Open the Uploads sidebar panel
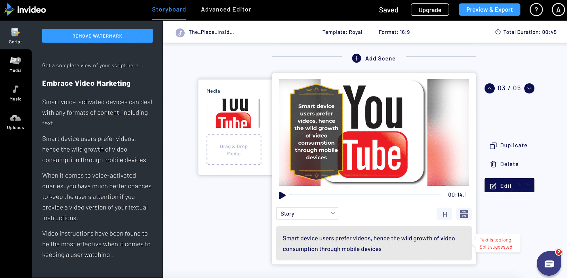 15,122
